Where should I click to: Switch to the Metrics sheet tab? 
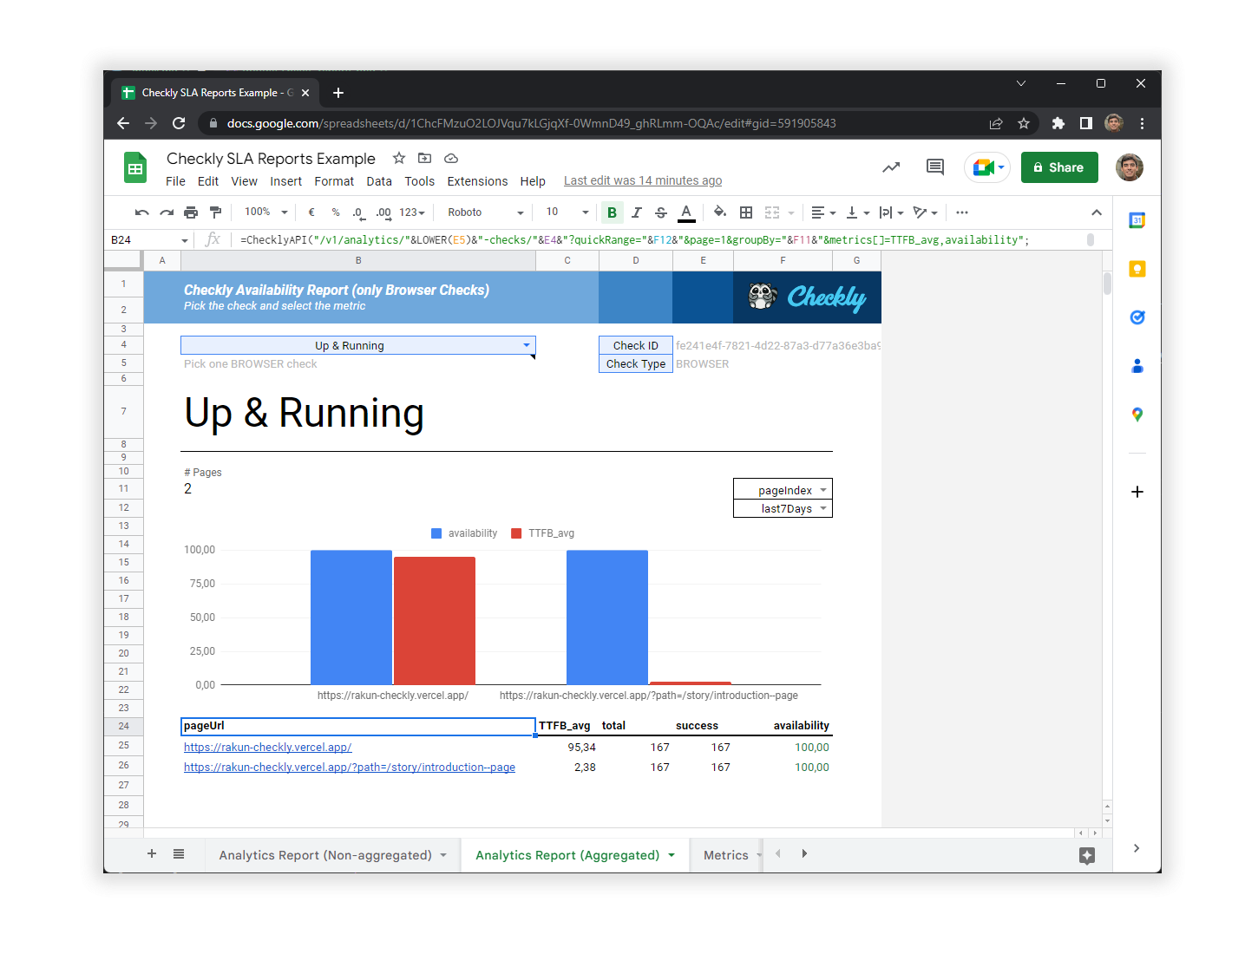pyautogui.click(x=727, y=854)
